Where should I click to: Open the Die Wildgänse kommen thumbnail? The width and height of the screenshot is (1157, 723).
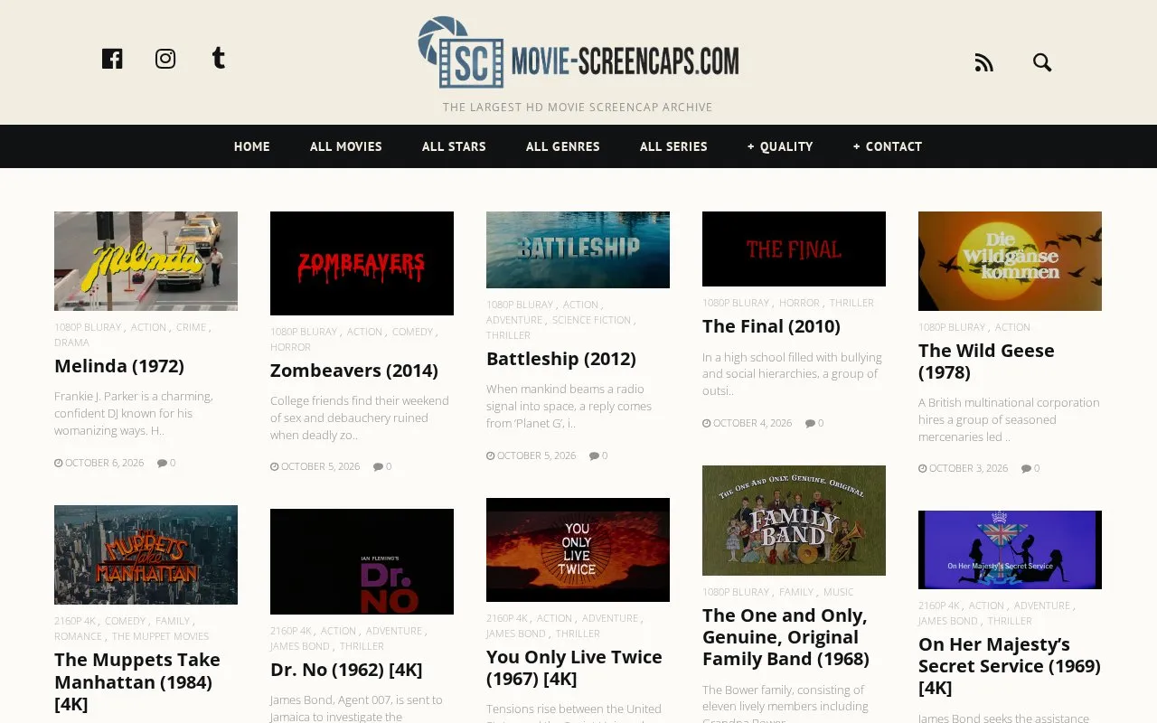[x=1010, y=261]
